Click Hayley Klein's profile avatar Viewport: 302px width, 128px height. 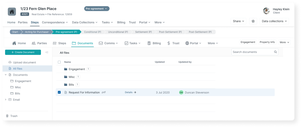pyautogui.click(x=266, y=11)
